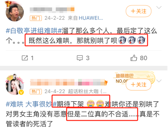Expand the chevron menu on first post
Image resolution: width=168 pixels, height=131 pixels.
159,7
